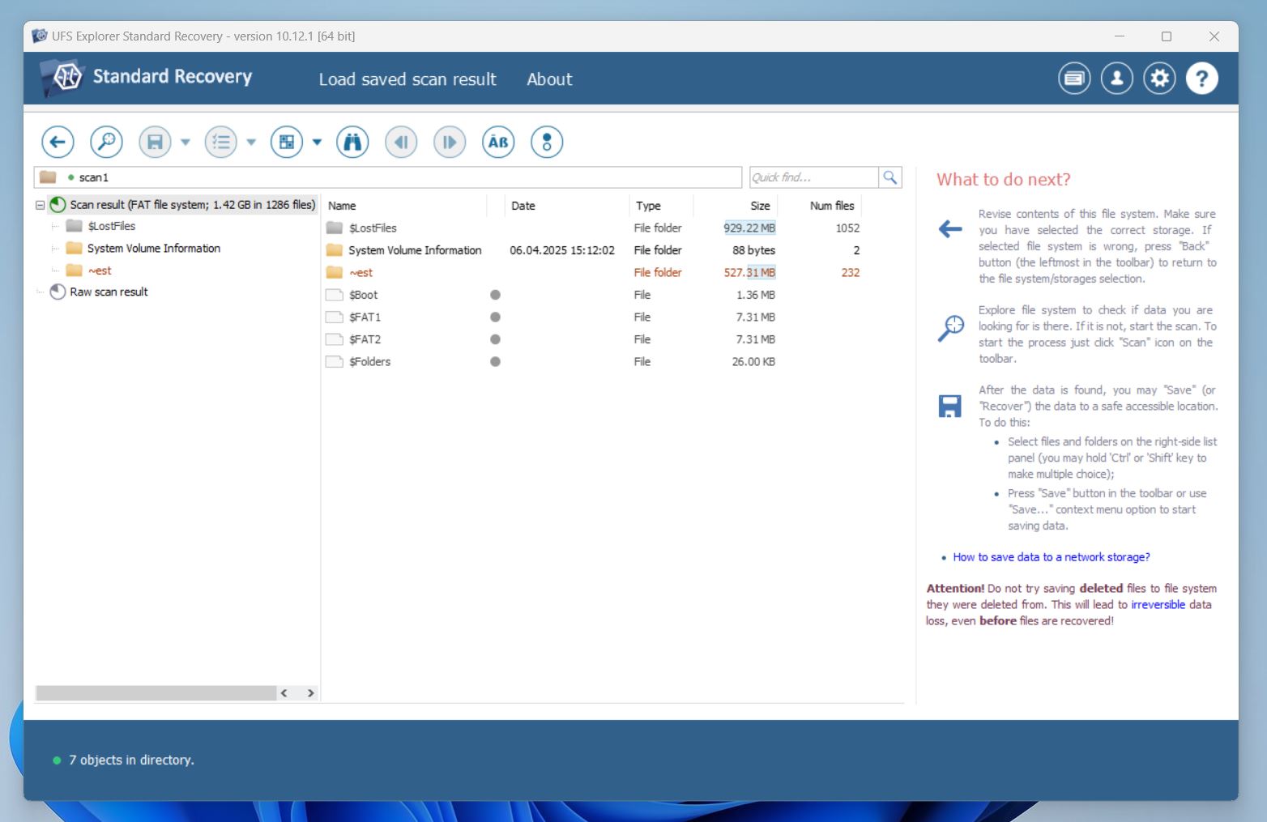1267x822 pixels.
Task: Select $LostFiles in the left tree
Action: tap(111, 226)
